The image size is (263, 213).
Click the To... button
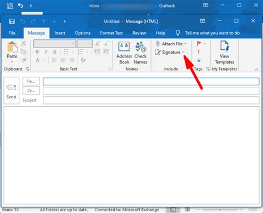(31, 81)
